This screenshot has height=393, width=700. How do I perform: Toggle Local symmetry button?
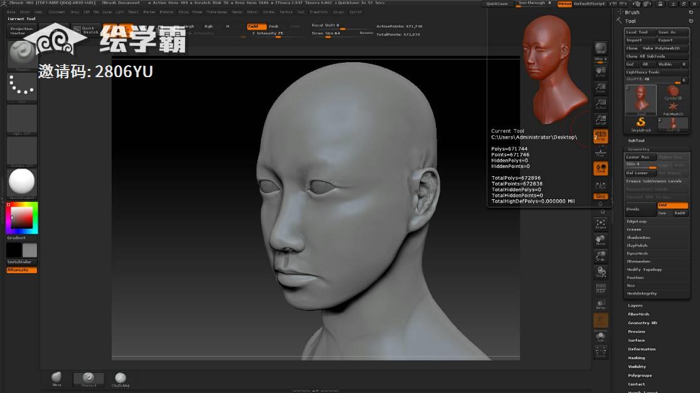pos(600,169)
